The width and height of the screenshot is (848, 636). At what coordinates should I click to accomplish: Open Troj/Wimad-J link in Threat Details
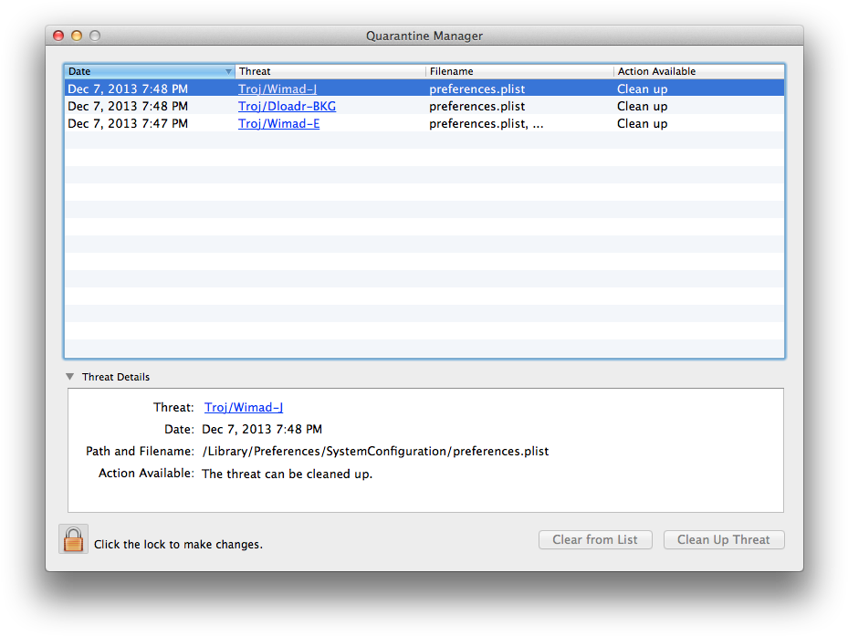(x=244, y=408)
